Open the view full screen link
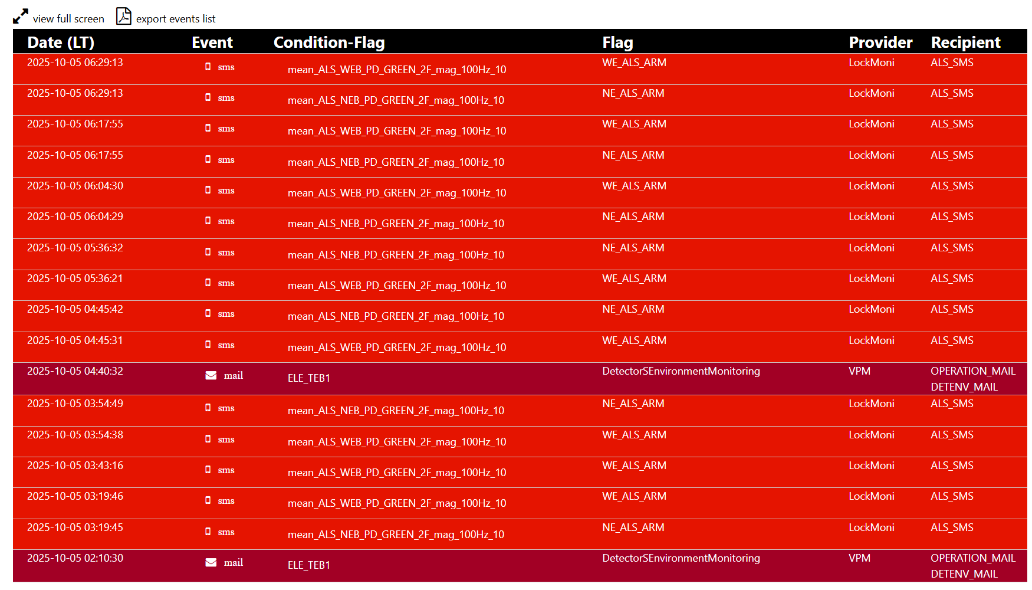The width and height of the screenshot is (1032, 590). point(68,19)
